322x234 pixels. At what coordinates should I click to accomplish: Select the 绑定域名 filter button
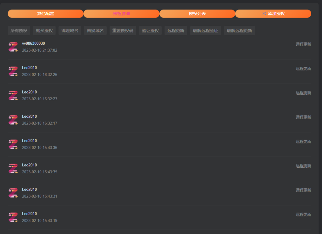(70, 31)
